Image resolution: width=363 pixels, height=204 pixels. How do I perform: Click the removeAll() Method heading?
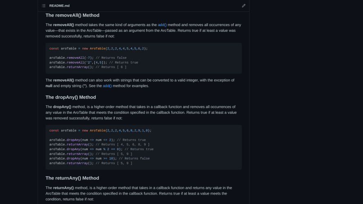click(x=72, y=15)
